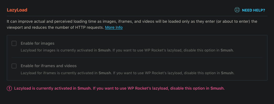Click the pink warning exclamation icon
274x104 pixels.
(x=9, y=89)
